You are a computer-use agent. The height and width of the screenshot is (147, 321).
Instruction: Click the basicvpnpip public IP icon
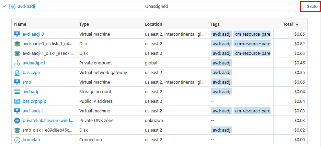click(x=17, y=101)
